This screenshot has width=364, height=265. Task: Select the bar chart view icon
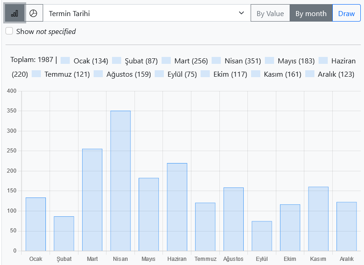pyautogui.click(x=15, y=13)
